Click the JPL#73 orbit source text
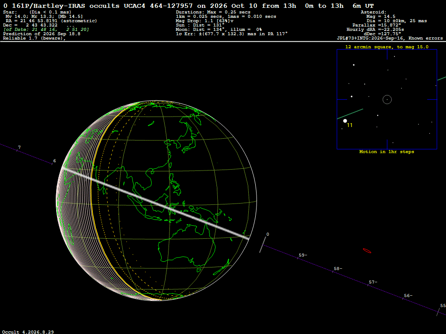 tap(390, 38)
